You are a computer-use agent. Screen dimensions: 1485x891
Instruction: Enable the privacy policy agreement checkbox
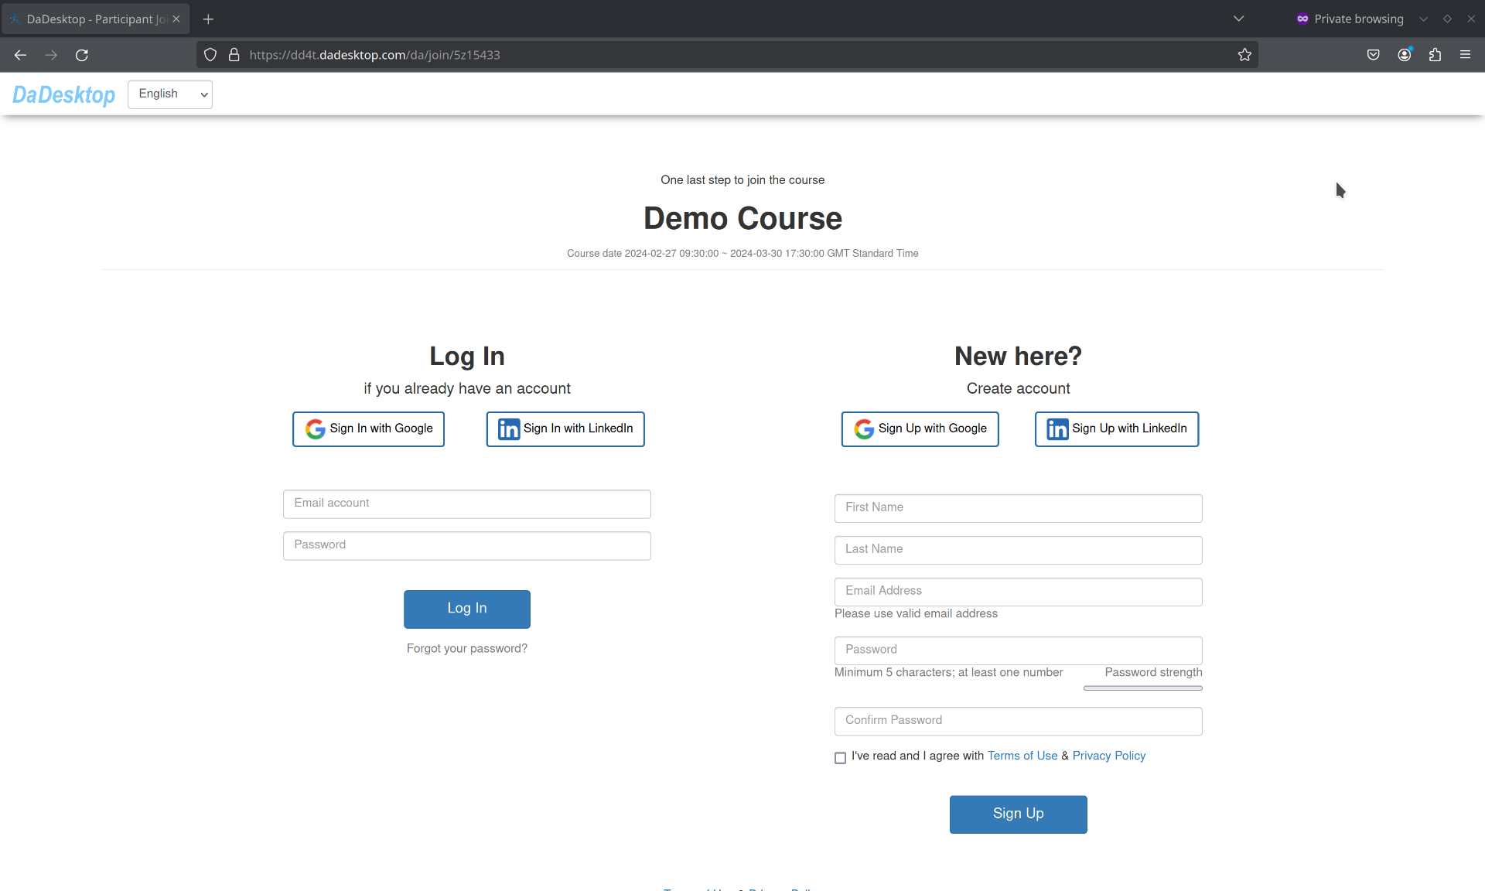point(841,757)
